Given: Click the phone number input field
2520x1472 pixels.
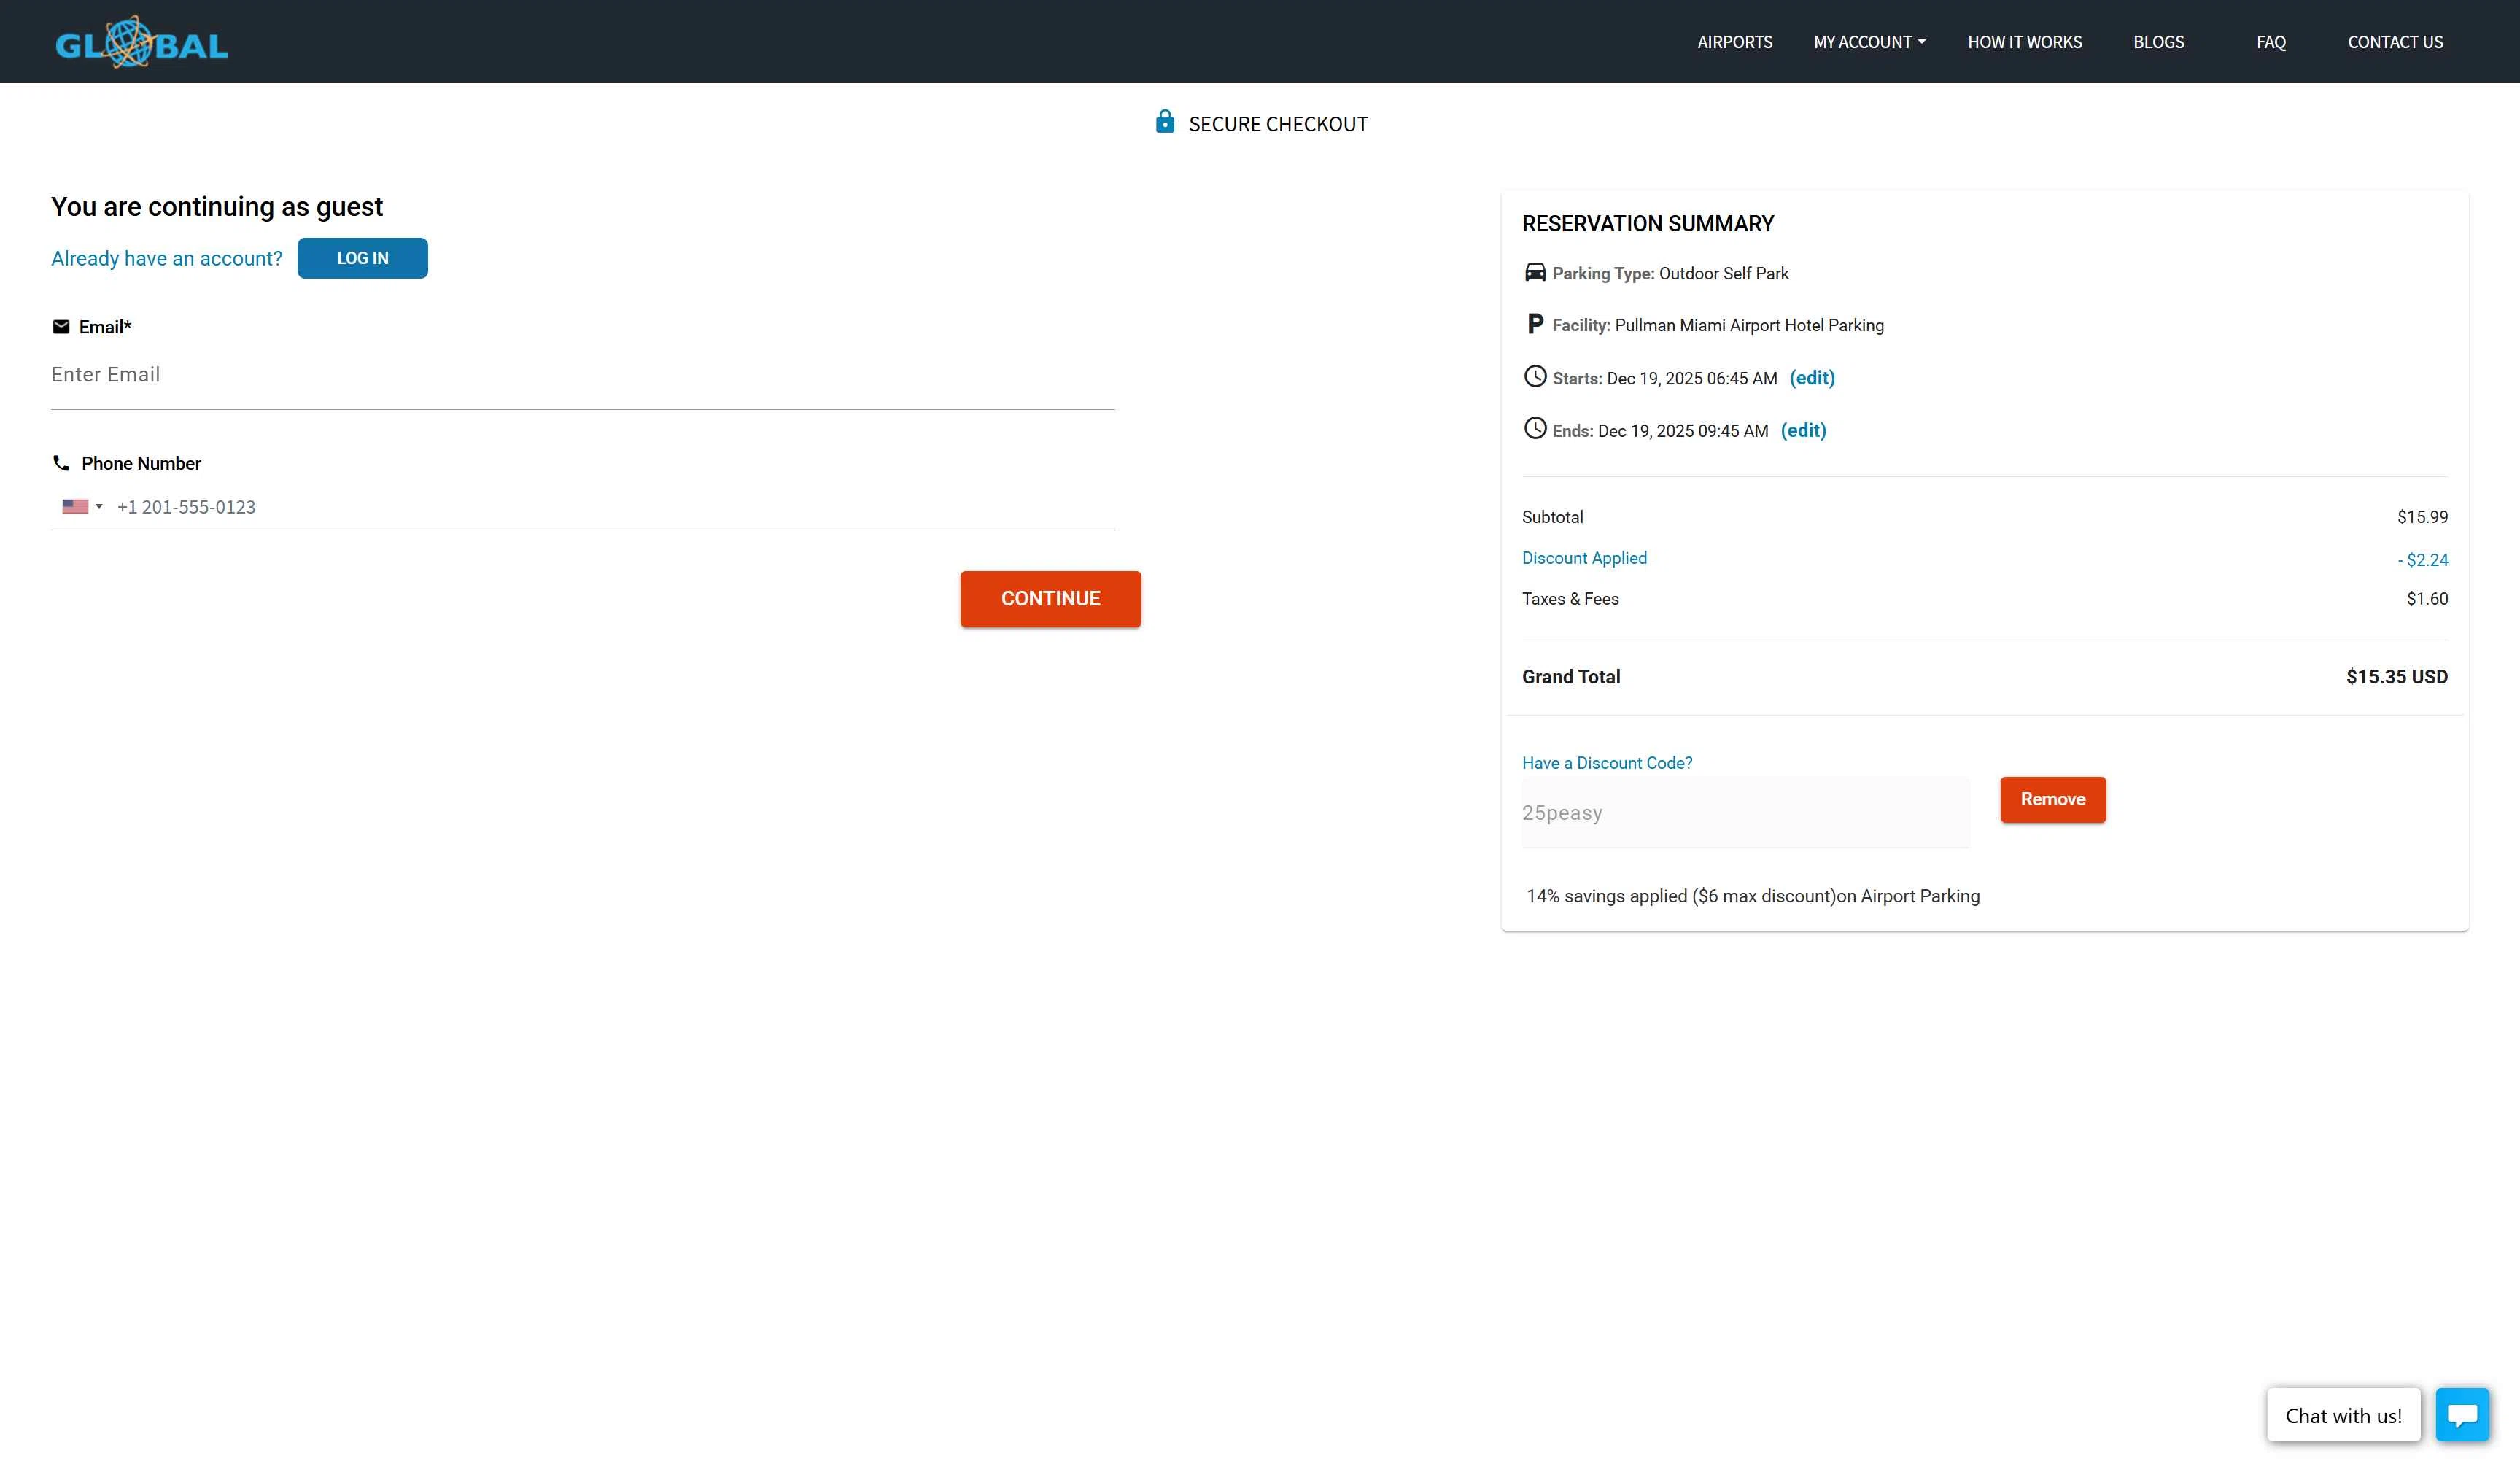Looking at the screenshot, I should click(x=612, y=507).
